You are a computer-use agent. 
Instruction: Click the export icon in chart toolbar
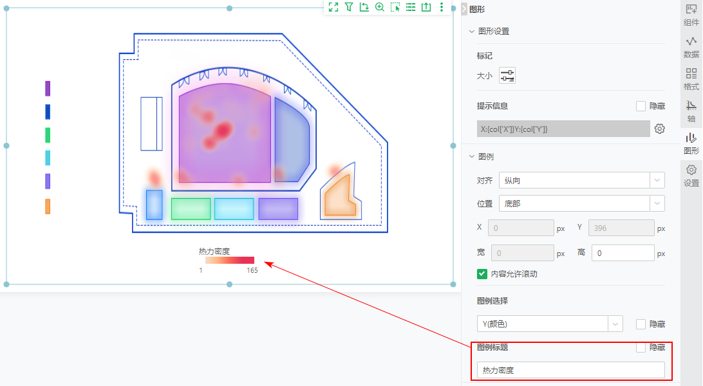[426, 7]
